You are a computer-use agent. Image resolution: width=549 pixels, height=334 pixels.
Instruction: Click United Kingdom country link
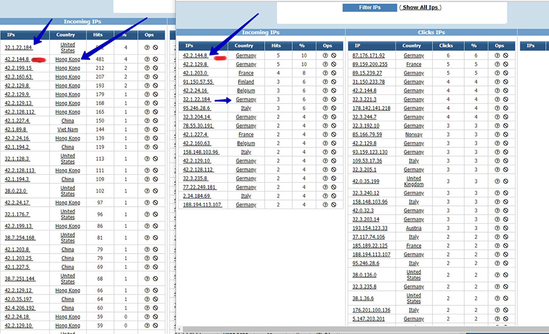pyautogui.click(x=414, y=181)
